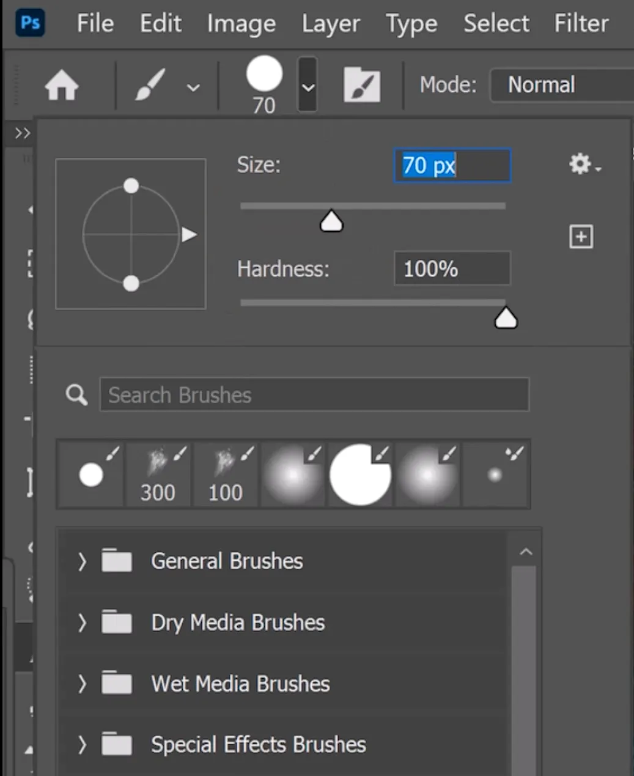The height and width of the screenshot is (776, 634).
Task: Open the brush preset picker dropdown arrow
Action: [308, 86]
